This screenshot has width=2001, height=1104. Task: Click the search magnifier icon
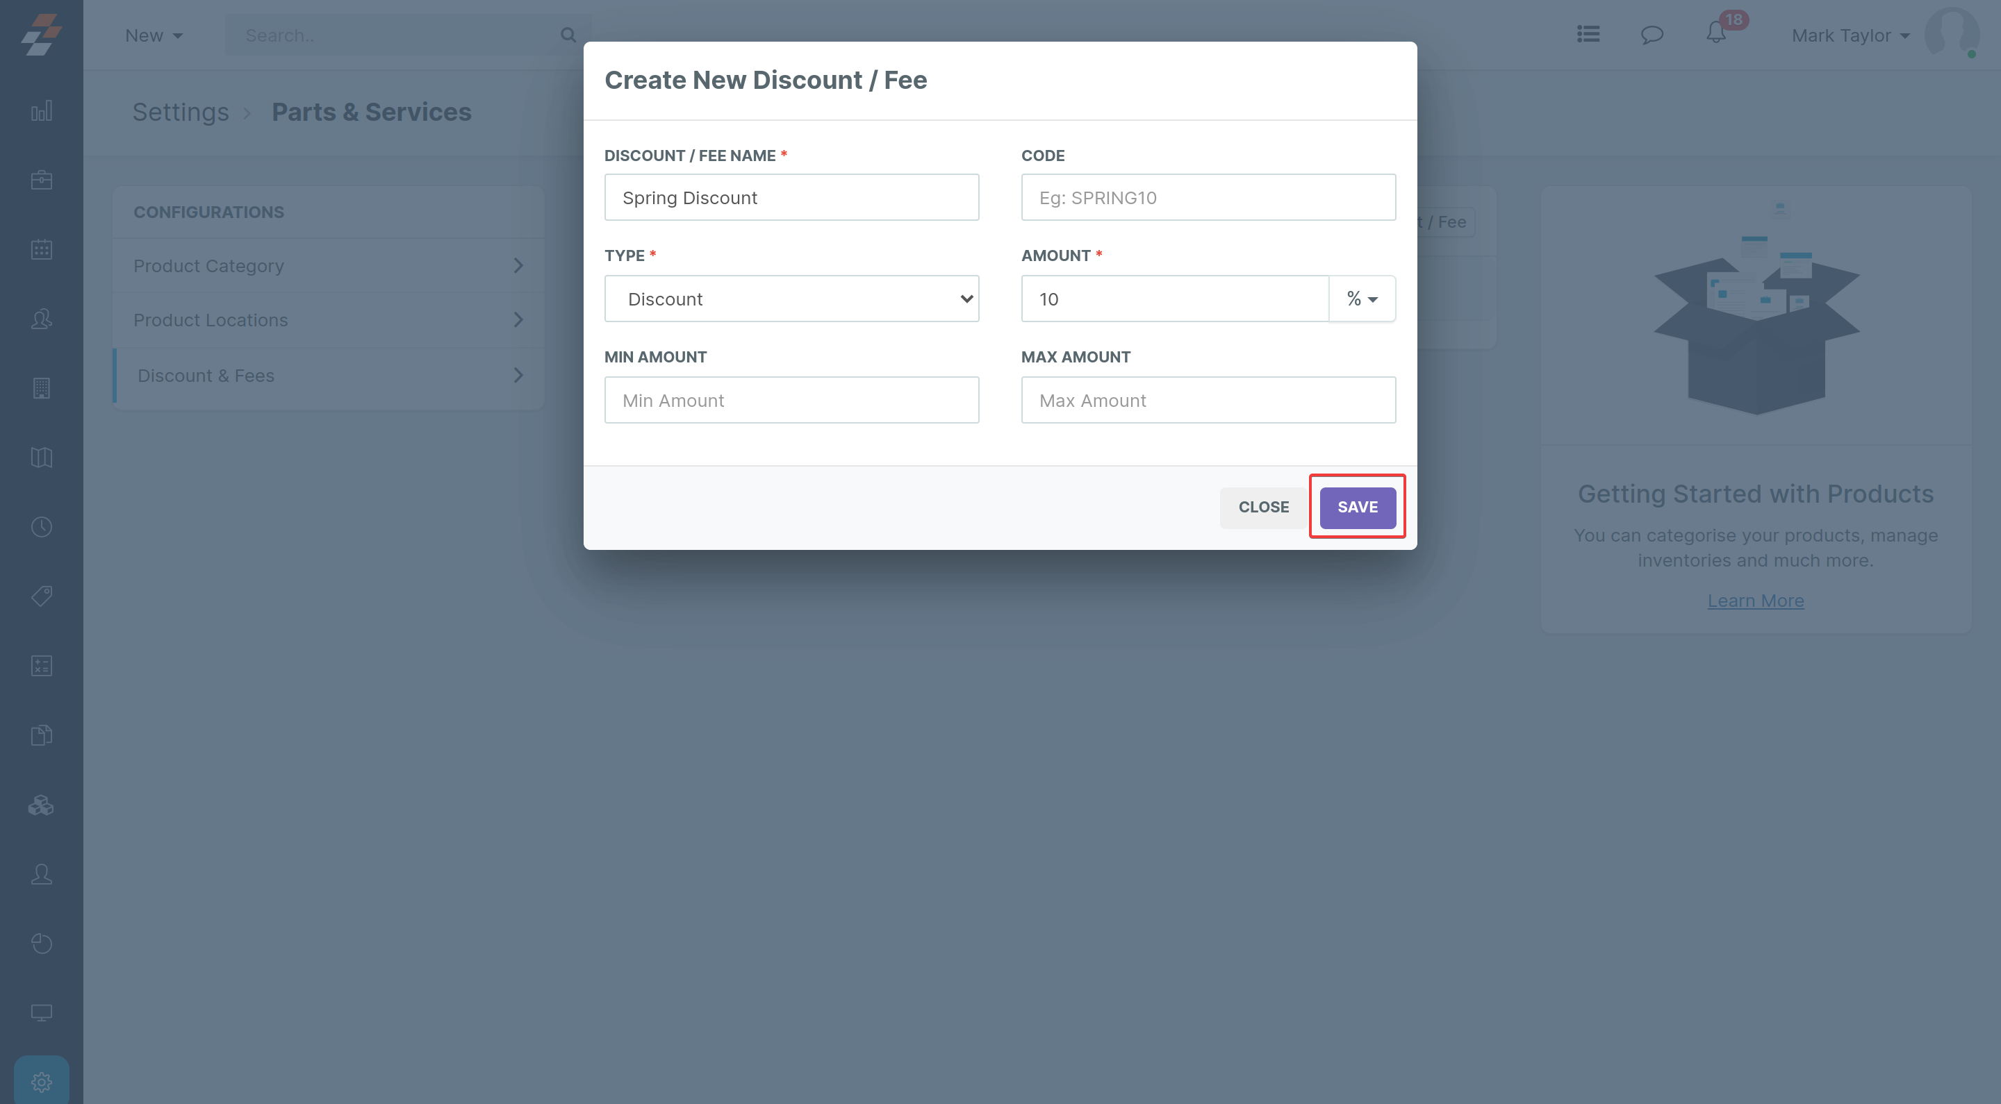coord(568,35)
